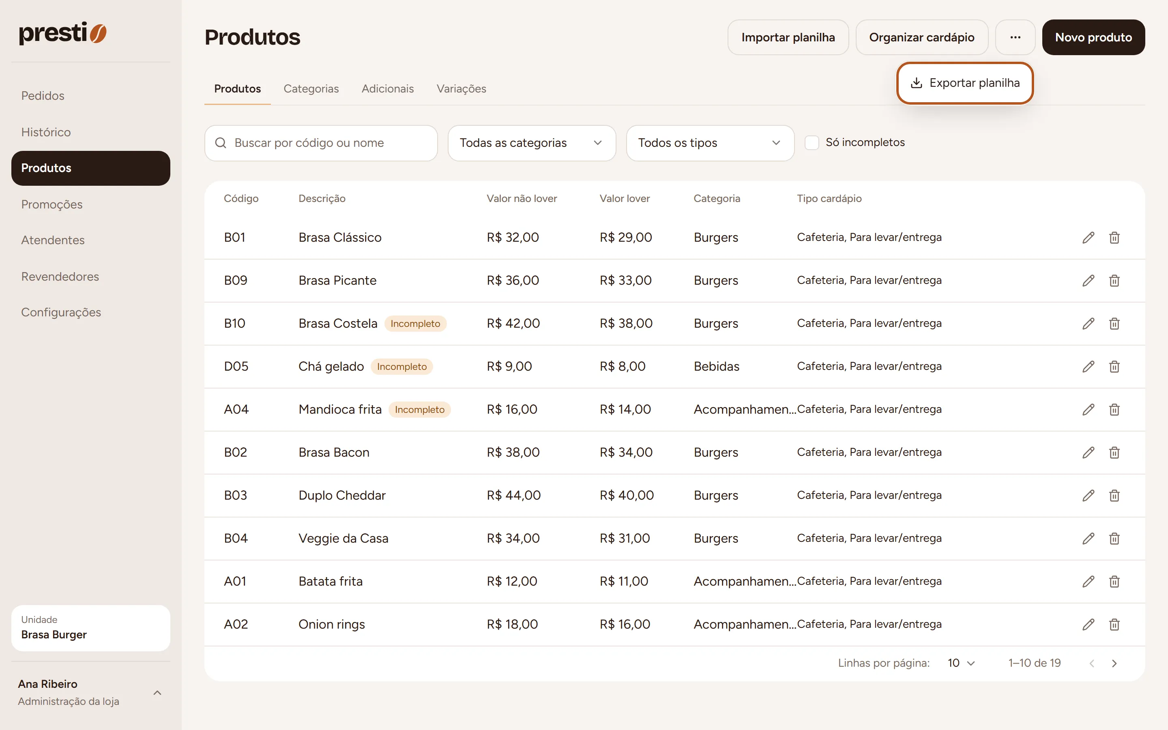This screenshot has height=730, width=1168.
Task: Click the Incompleto badge on Chá gelado
Action: (401, 367)
